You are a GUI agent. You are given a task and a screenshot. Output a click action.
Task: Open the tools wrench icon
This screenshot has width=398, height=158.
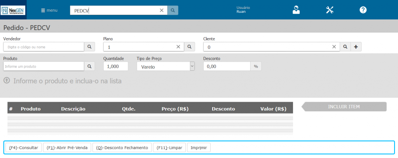pyautogui.click(x=330, y=10)
